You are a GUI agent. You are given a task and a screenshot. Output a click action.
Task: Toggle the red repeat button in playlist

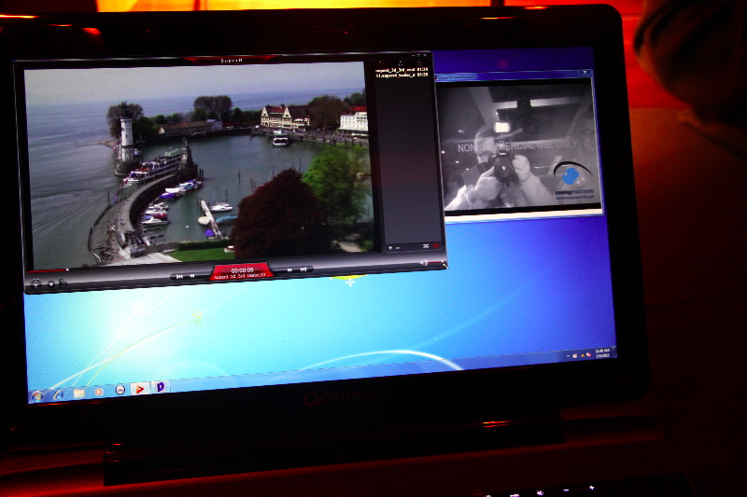click(x=434, y=246)
